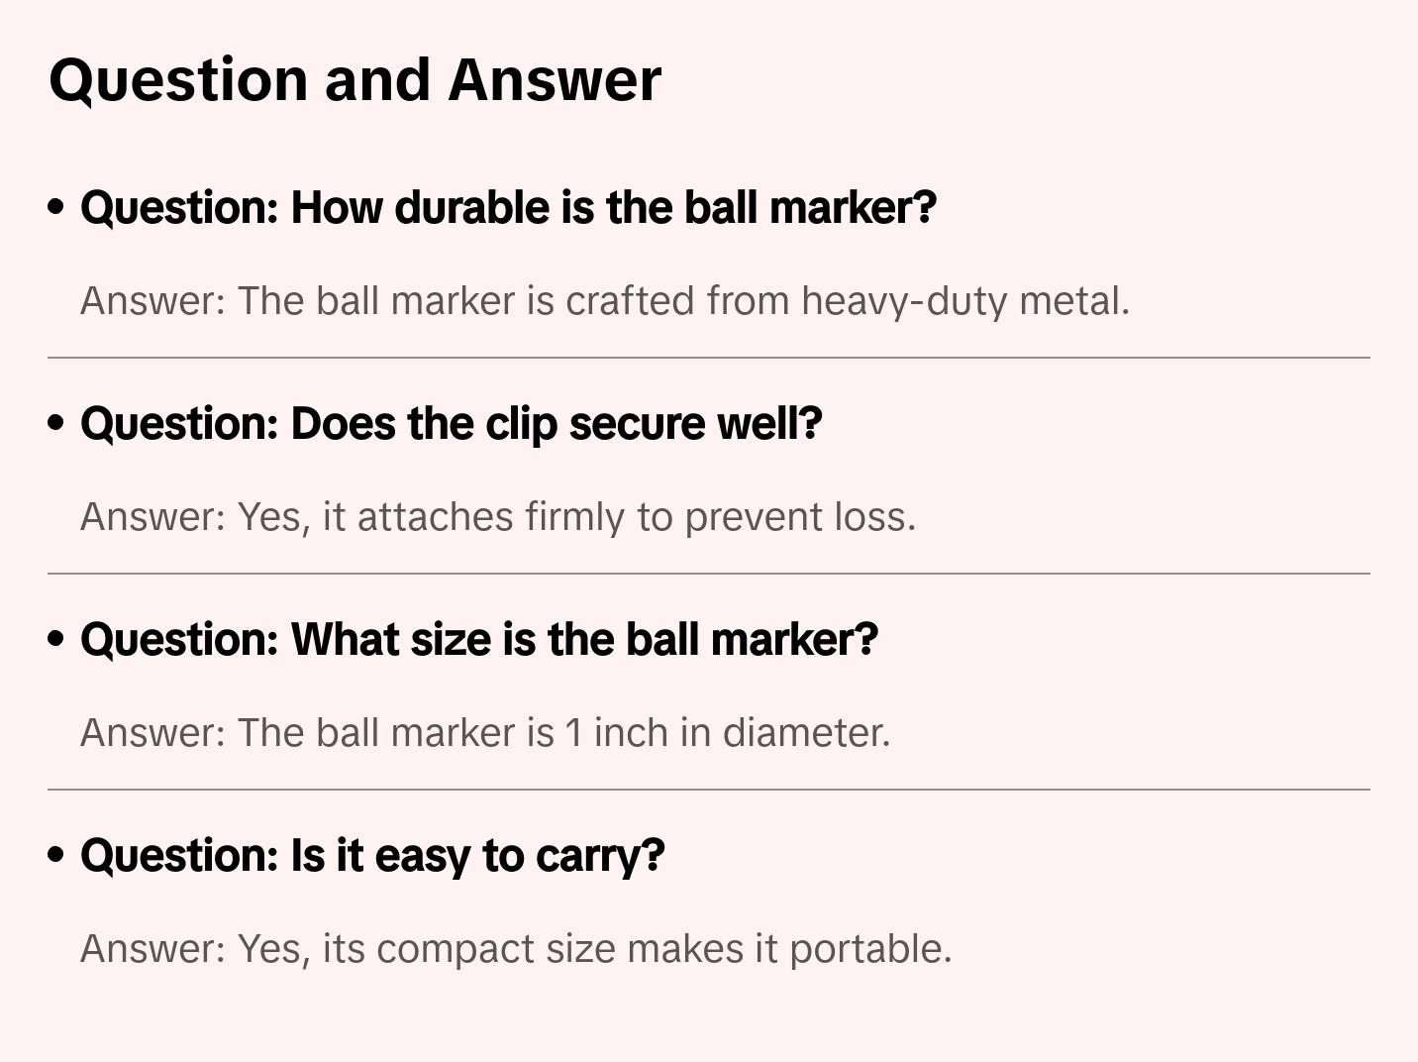Click the bullet point beside the durability question
The width and height of the screenshot is (1418, 1062).
click(x=56, y=207)
